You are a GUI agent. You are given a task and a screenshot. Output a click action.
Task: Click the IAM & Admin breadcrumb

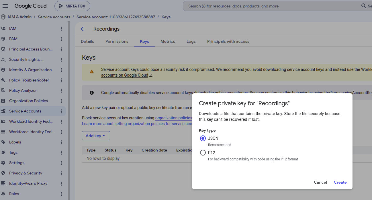(x=20, y=17)
